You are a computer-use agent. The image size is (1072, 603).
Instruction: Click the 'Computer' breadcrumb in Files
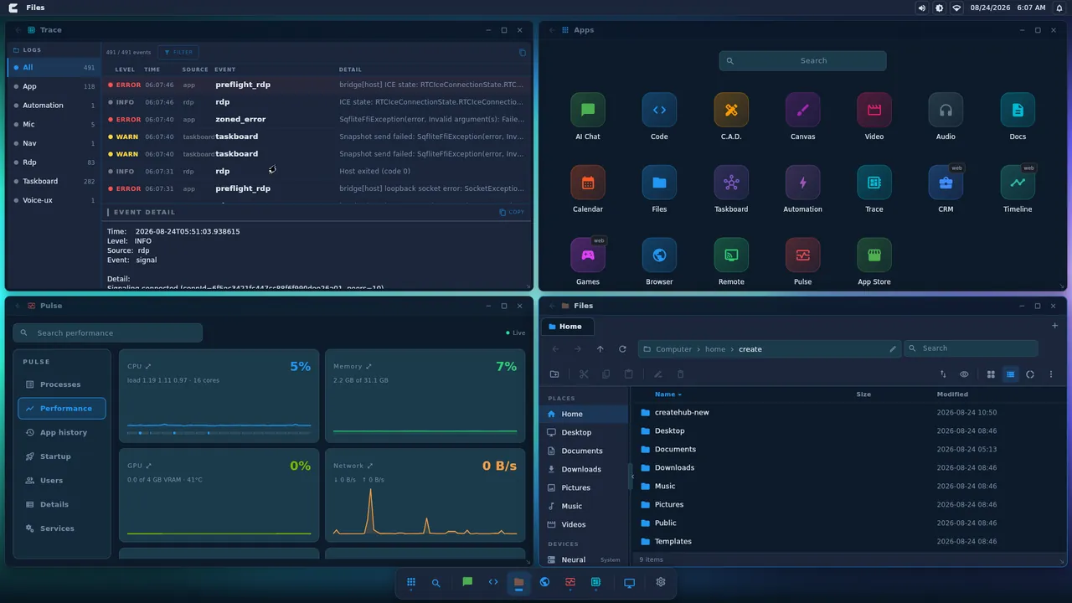(673, 349)
